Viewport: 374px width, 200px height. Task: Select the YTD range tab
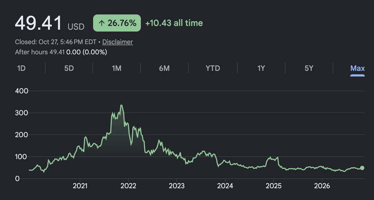pyautogui.click(x=213, y=68)
